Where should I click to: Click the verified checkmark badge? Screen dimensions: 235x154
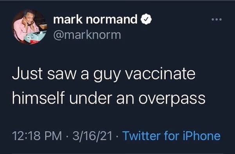click(x=146, y=19)
